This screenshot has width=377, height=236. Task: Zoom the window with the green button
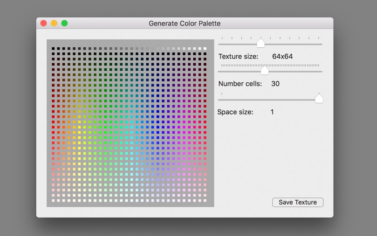coord(65,23)
